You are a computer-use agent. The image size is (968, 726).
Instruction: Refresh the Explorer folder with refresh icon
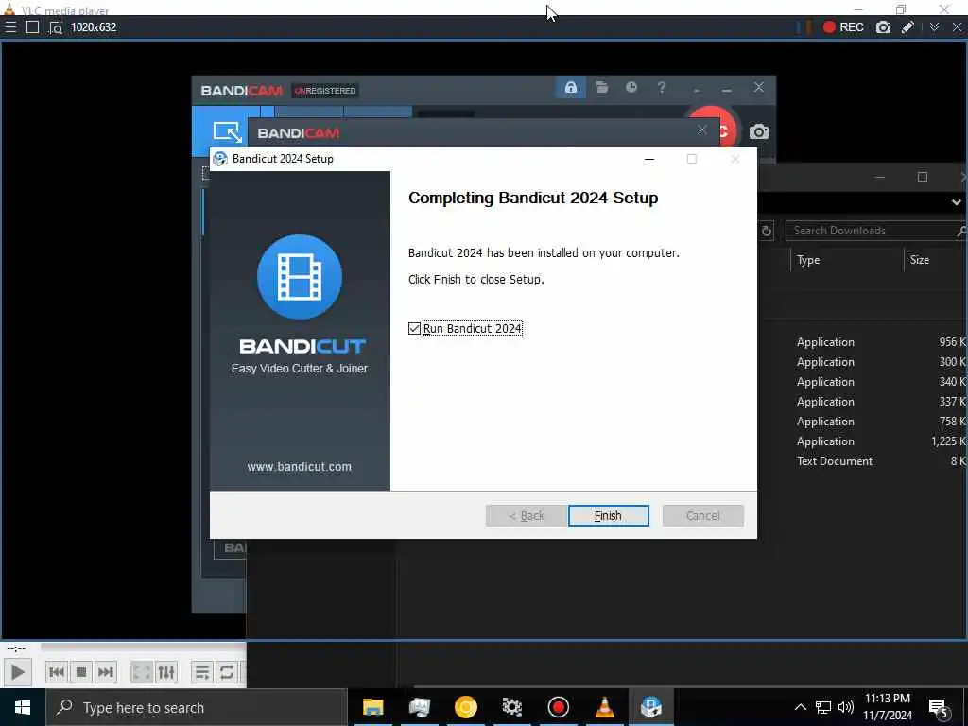pos(766,231)
